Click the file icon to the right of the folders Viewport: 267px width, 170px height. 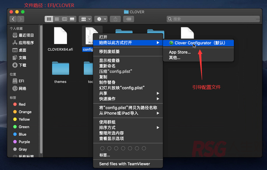coord(187,33)
